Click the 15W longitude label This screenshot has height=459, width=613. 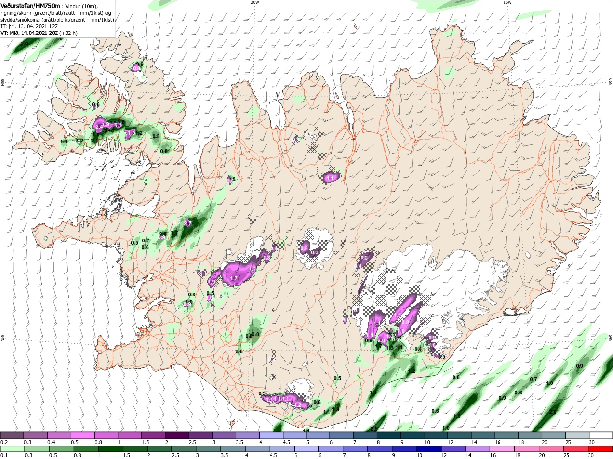(507, 2)
